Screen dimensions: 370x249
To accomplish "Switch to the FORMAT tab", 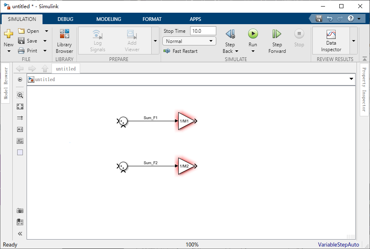I will click(152, 19).
